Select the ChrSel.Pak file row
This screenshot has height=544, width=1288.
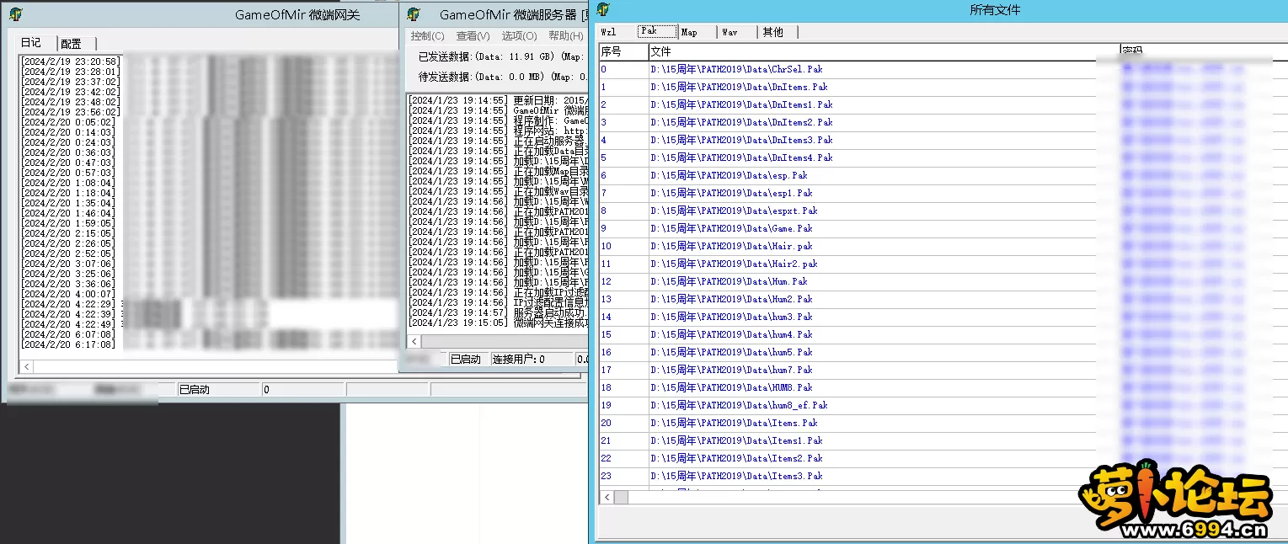943,69
